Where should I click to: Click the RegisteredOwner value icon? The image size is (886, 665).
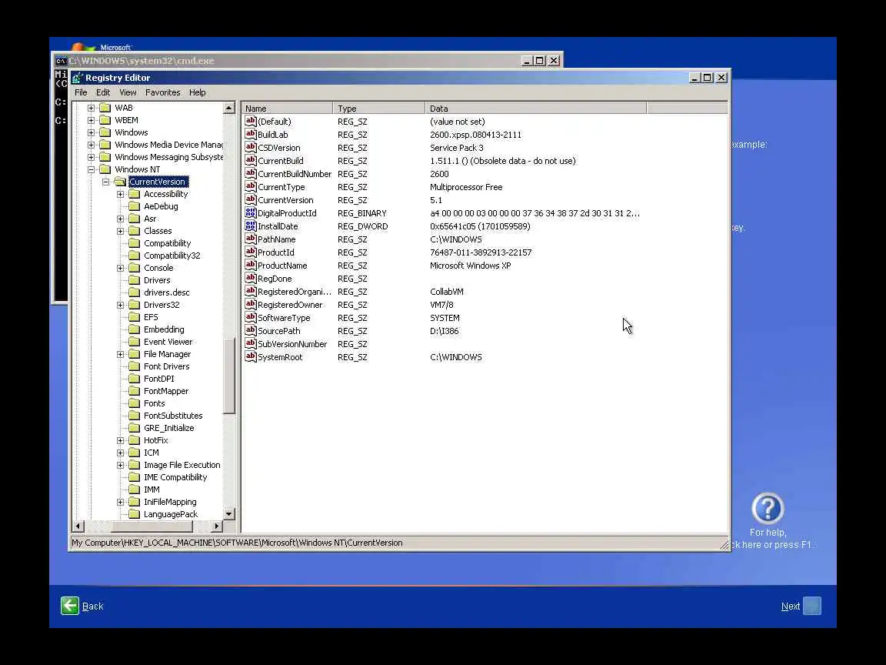(x=250, y=304)
